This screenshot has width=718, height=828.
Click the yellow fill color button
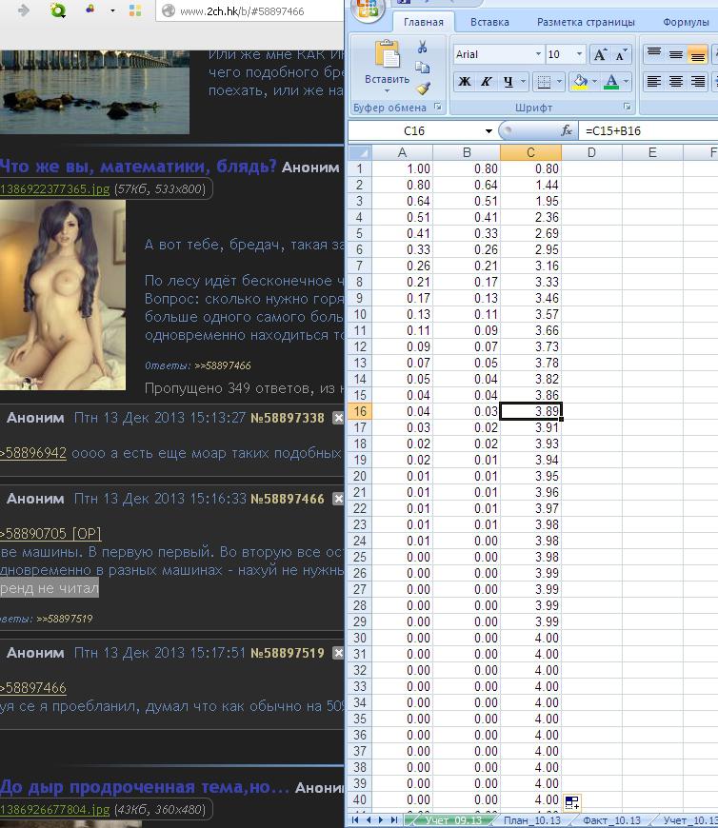point(579,82)
